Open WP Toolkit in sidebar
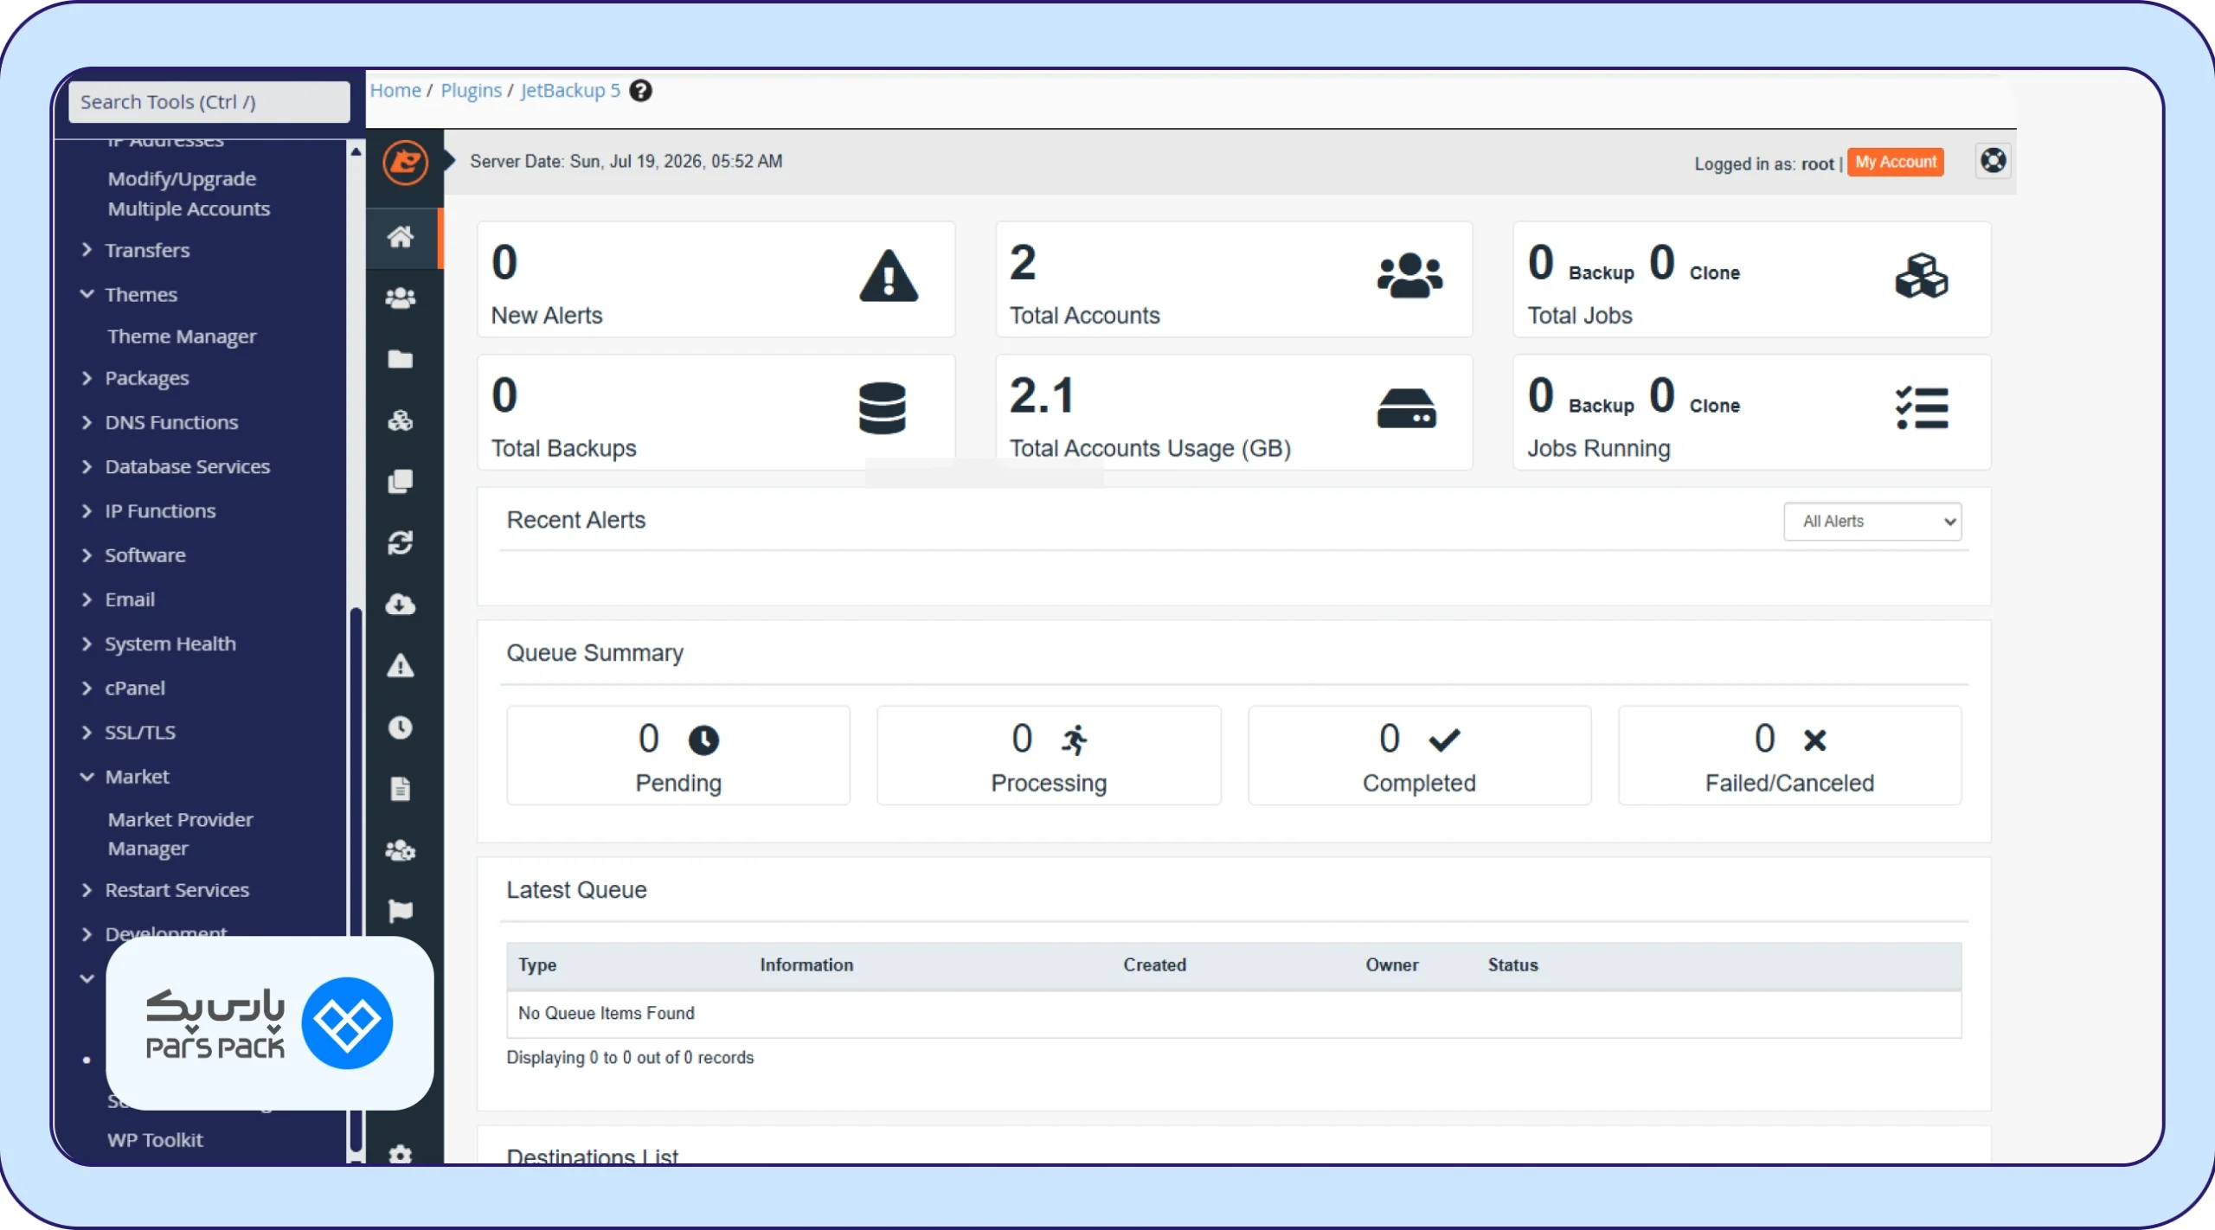 tap(155, 1139)
